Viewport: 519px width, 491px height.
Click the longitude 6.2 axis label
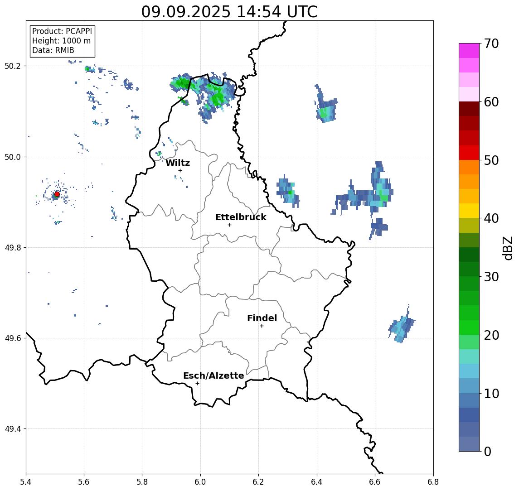click(259, 482)
